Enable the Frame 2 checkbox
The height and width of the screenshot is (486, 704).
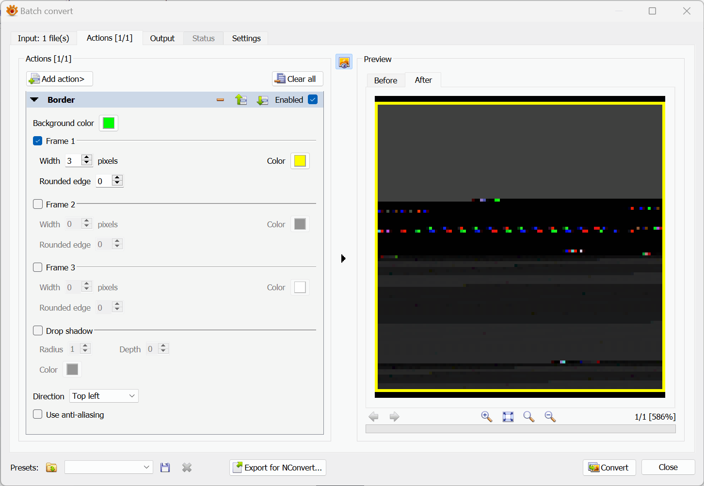[38, 204]
